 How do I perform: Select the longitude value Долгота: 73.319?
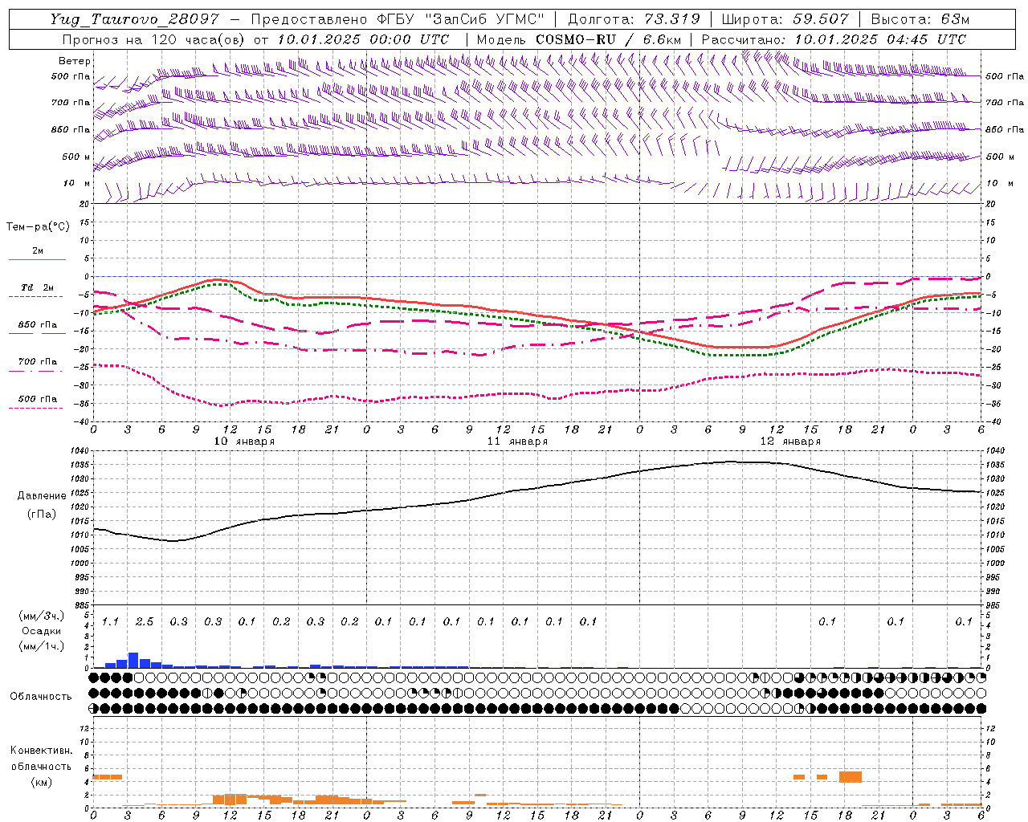coord(634,19)
